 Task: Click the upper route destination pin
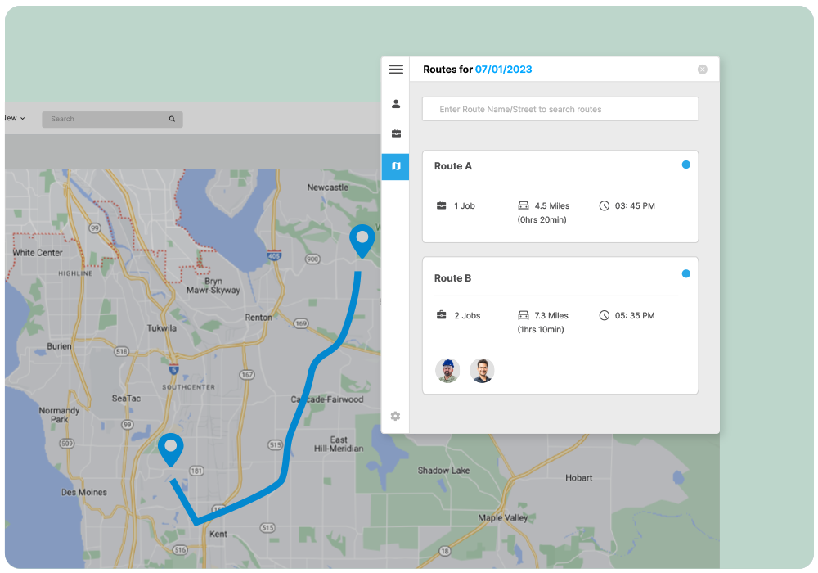pos(362,239)
